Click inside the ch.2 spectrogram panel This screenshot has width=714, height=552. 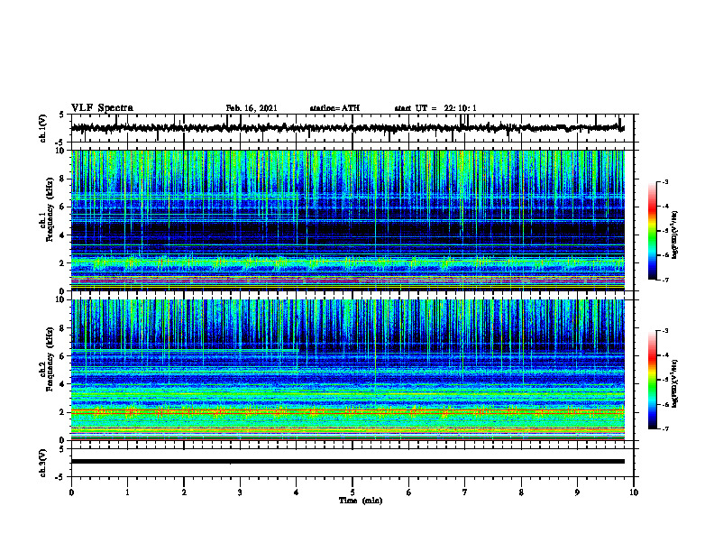pyautogui.click(x=348, y=370)
